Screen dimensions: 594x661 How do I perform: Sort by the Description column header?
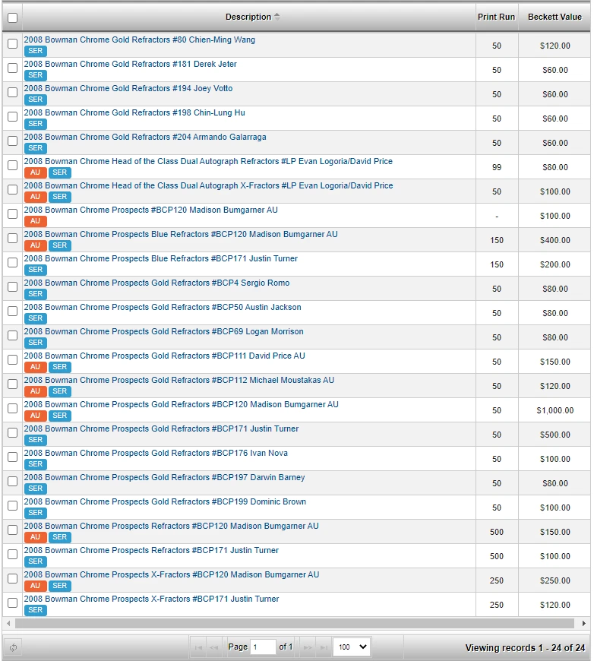coord(248,17)
